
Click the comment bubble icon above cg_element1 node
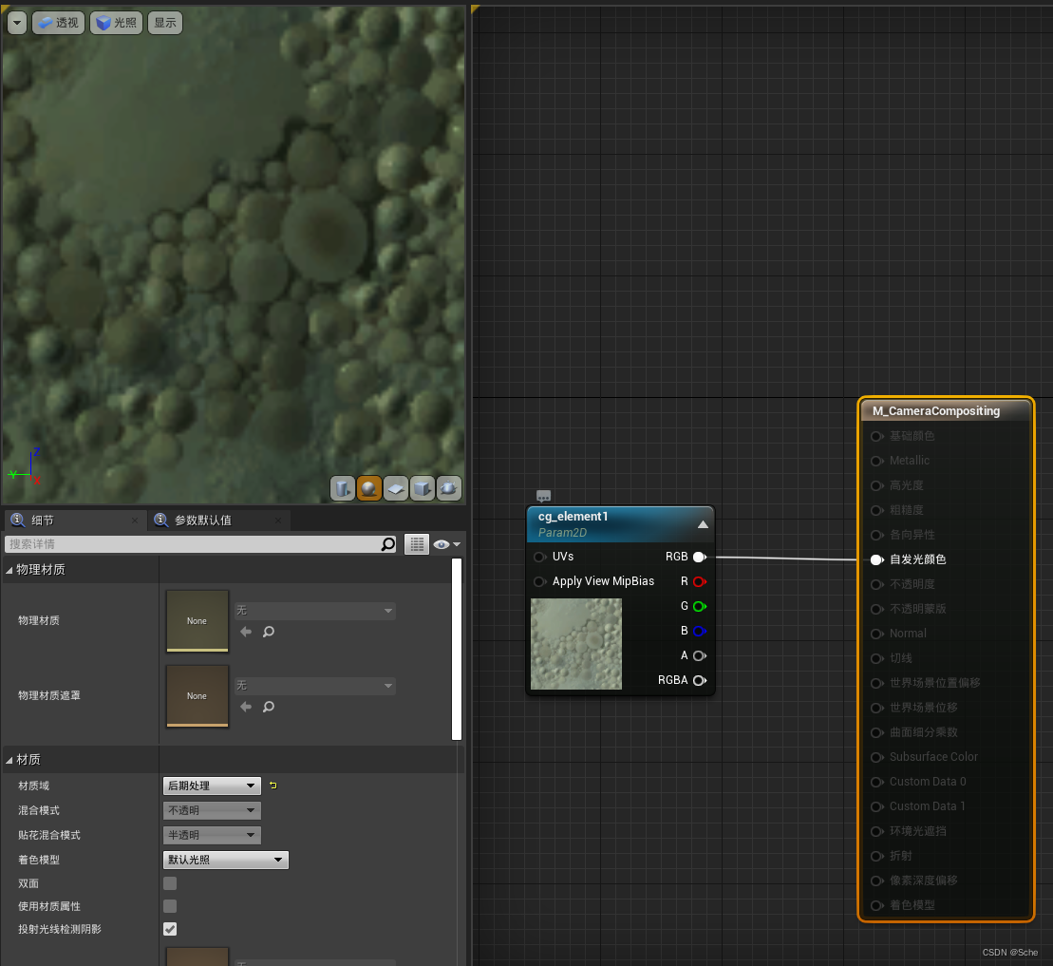(543, 495)
